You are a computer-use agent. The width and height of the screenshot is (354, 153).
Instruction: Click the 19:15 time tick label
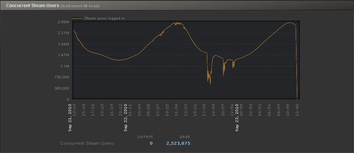[102, 110]
